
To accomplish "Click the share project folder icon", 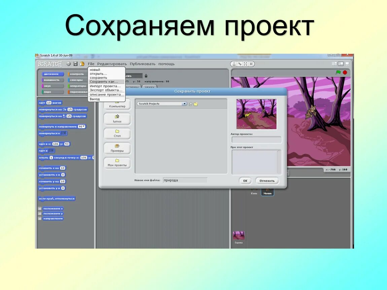I will click(82, 64).
